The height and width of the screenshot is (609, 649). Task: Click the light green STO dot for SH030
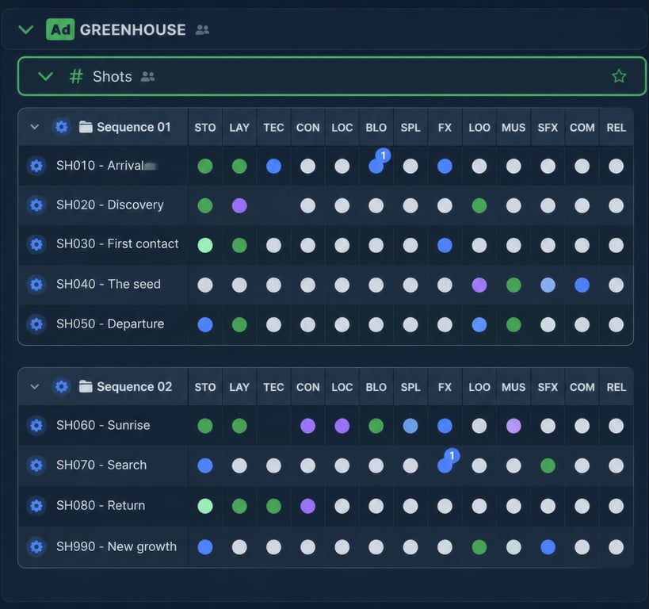(x=205, y=245)
